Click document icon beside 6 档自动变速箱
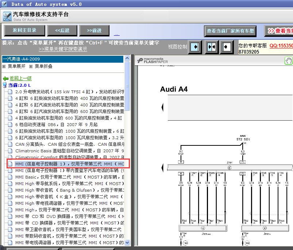Image resolution: width=293 pixels, height=250 pixels. coord(10,125)
